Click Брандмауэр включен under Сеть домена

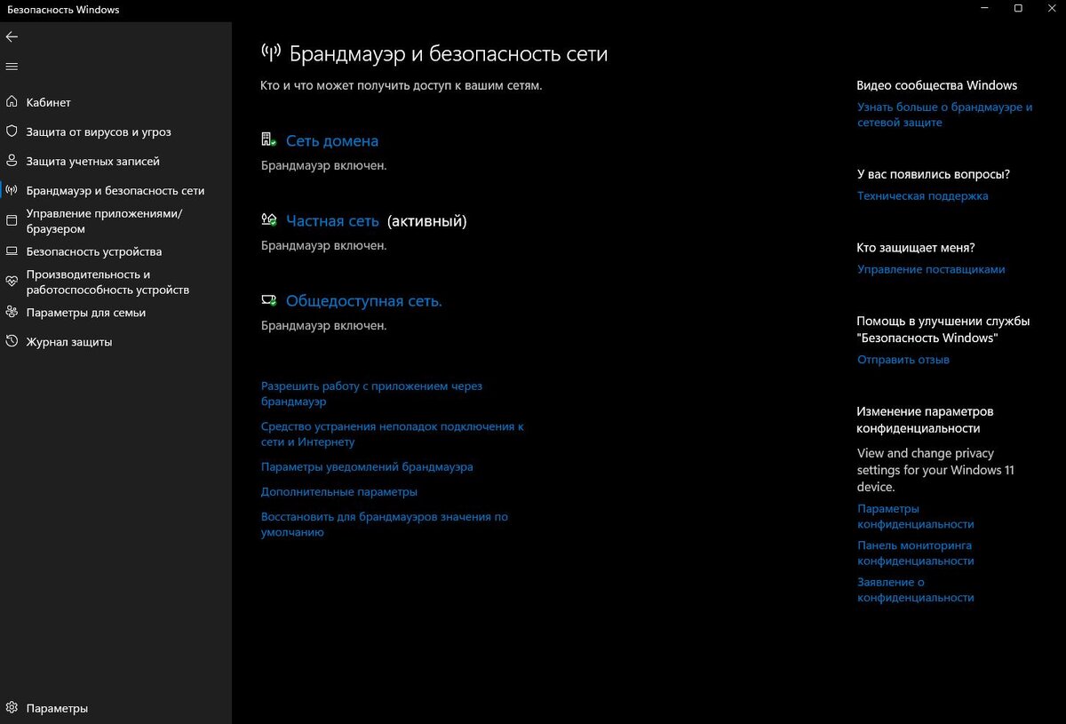(323, 165)
